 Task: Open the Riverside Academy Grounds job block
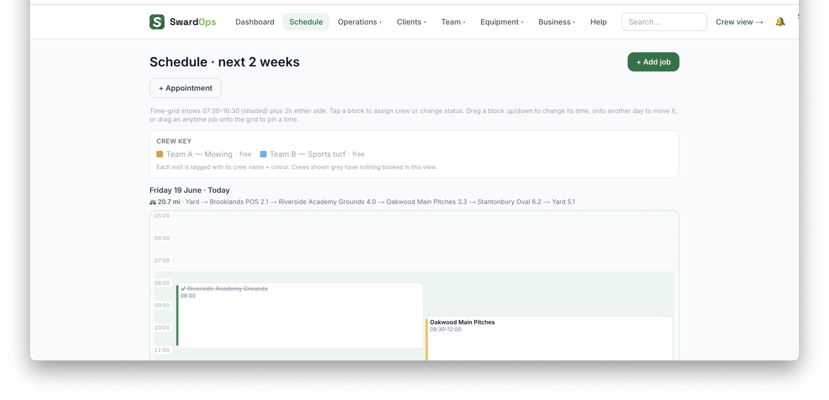300,316
